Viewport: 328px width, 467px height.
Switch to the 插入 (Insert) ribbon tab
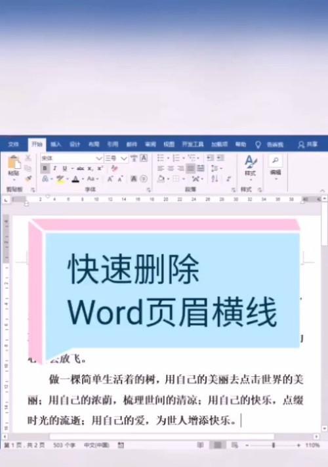point(56,145)
